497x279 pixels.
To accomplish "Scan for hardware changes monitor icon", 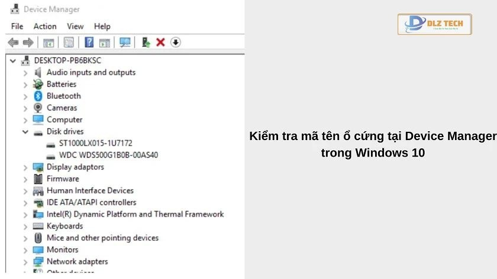I will click(x=125, y=42).
